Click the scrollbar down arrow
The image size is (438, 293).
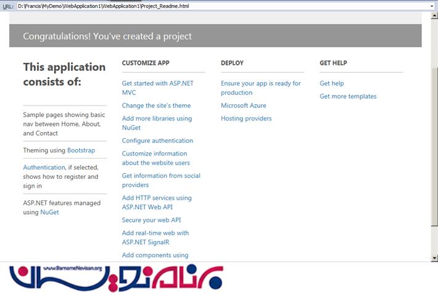click(x=434, y=258)
